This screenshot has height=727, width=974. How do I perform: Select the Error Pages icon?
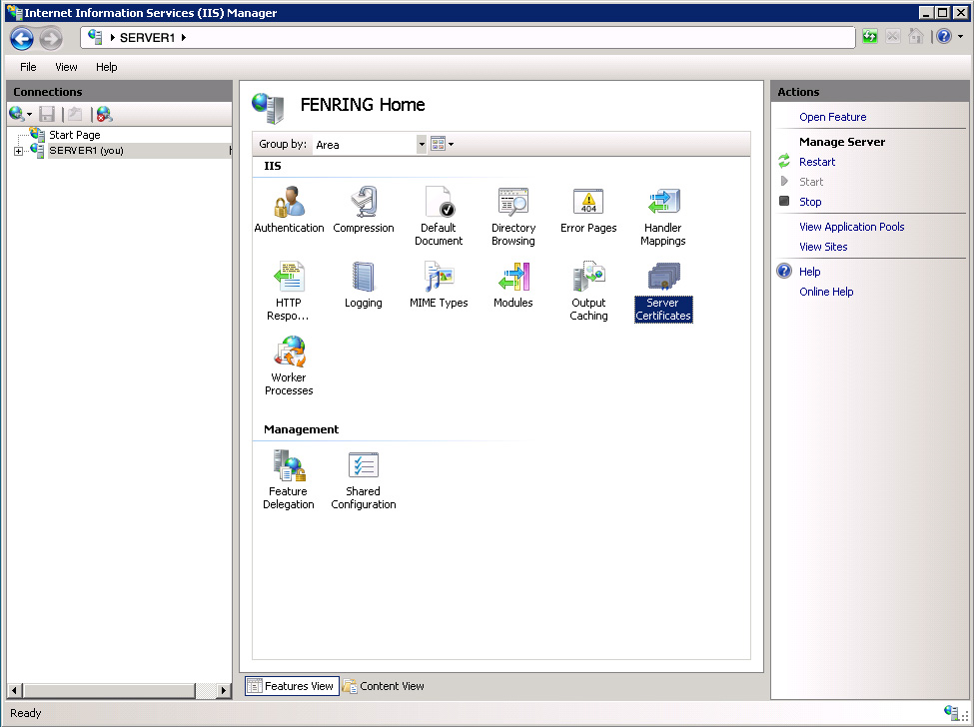tap(588, 210)
